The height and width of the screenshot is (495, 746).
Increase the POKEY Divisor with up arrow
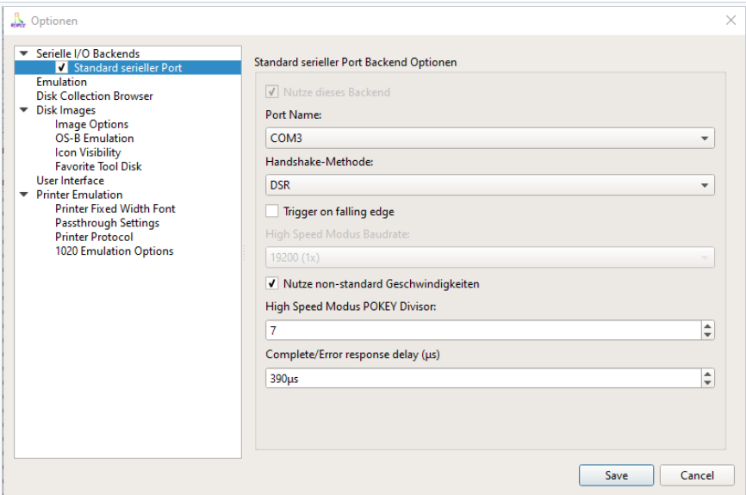pos(707,325)
